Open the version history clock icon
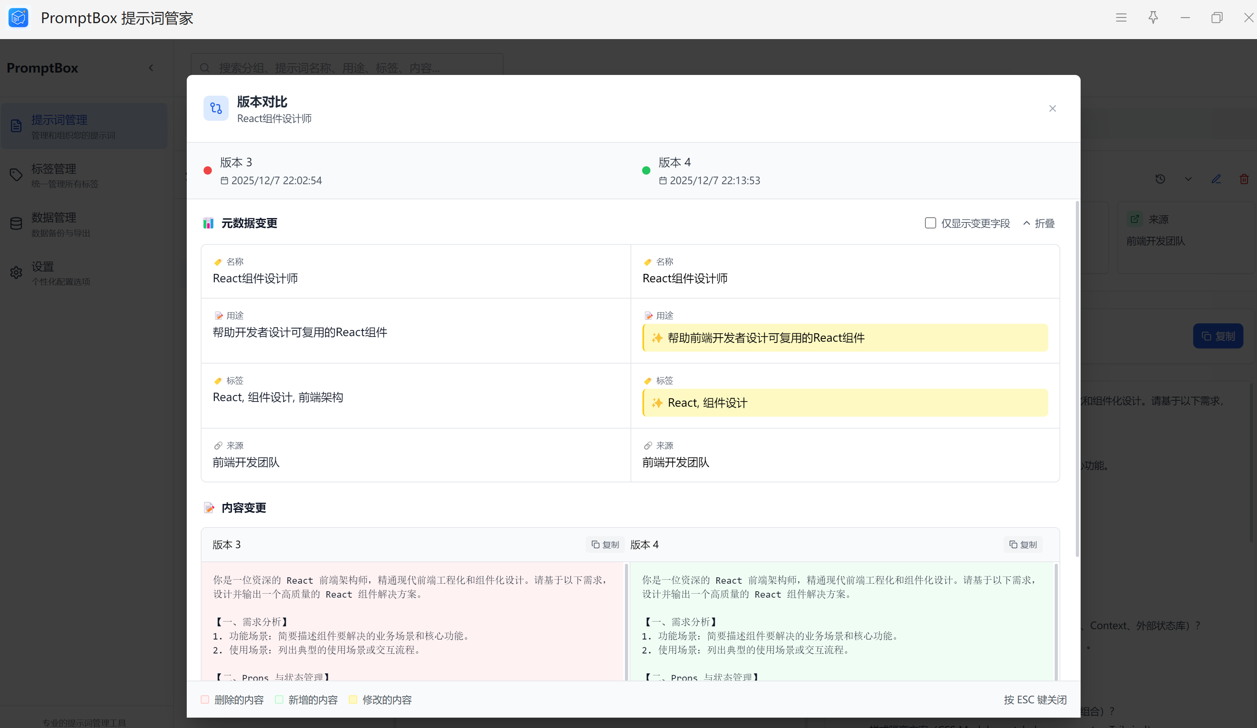 [x=1160, y=179]
